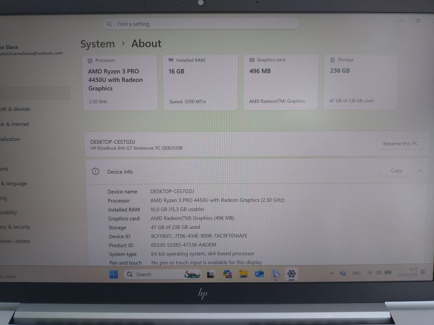Image resolution: width=434 pixels, height=325 pixels.
Task: Click the Installed RAM icon
Action: 171,60
